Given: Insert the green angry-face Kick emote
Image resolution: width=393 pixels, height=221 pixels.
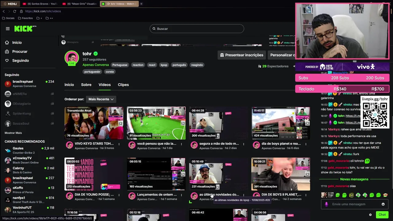Looking at the screenshot, I should [x=351, y=195].
